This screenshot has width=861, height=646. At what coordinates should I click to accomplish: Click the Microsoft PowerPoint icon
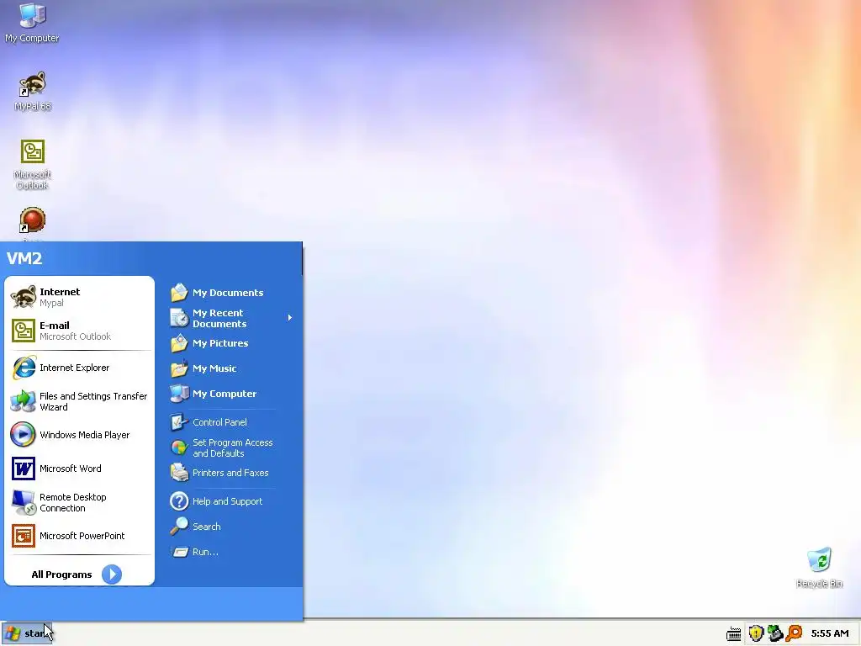pos(23,536)
